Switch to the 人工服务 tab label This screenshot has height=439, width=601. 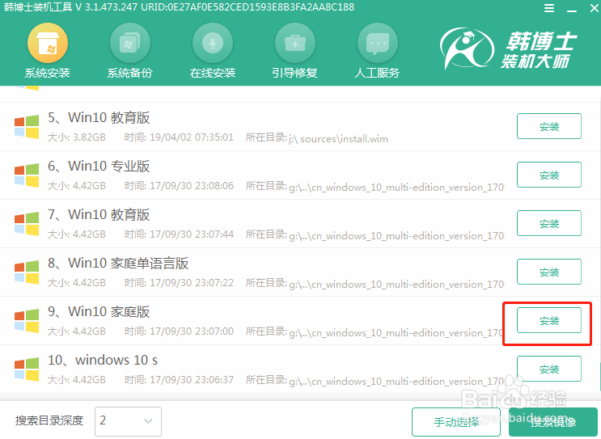click(378, 73)
